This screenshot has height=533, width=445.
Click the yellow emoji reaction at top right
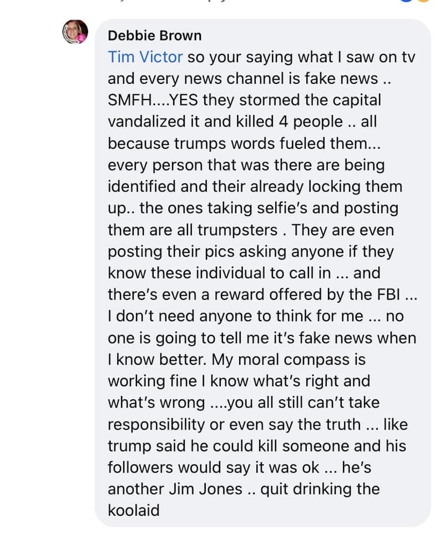(423, 1)
